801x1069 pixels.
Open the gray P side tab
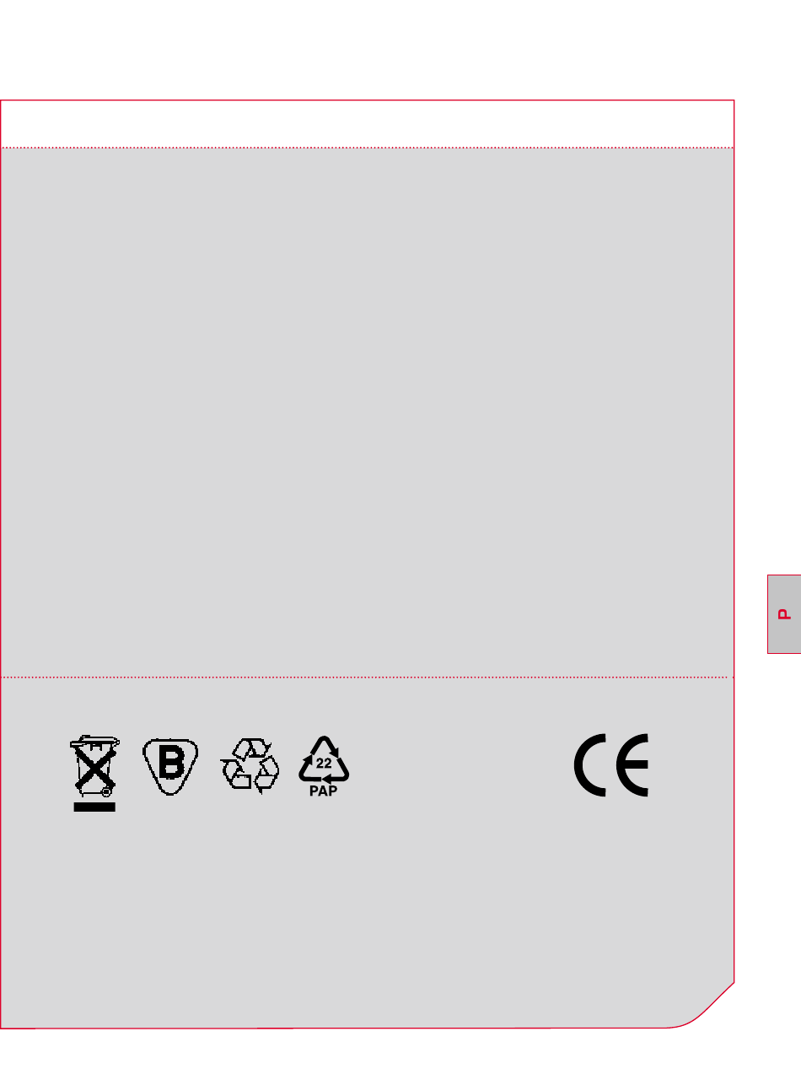click(x=784, y=614)
